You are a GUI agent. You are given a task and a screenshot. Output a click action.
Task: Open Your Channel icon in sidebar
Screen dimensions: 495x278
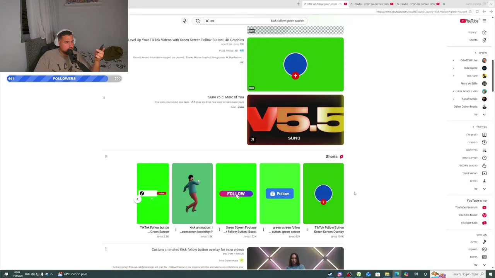[484, 135]
